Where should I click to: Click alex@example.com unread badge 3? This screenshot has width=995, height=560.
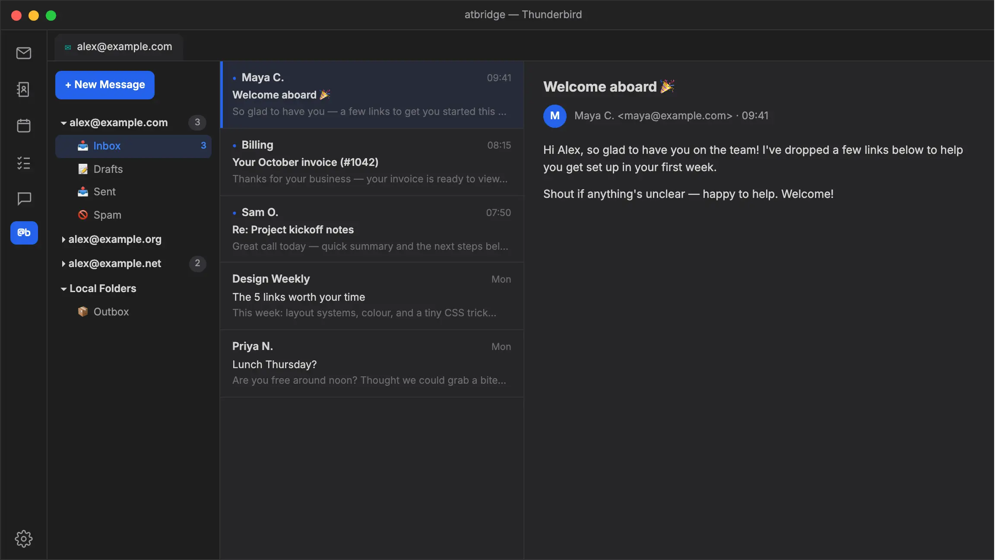[x=197, y=122]
